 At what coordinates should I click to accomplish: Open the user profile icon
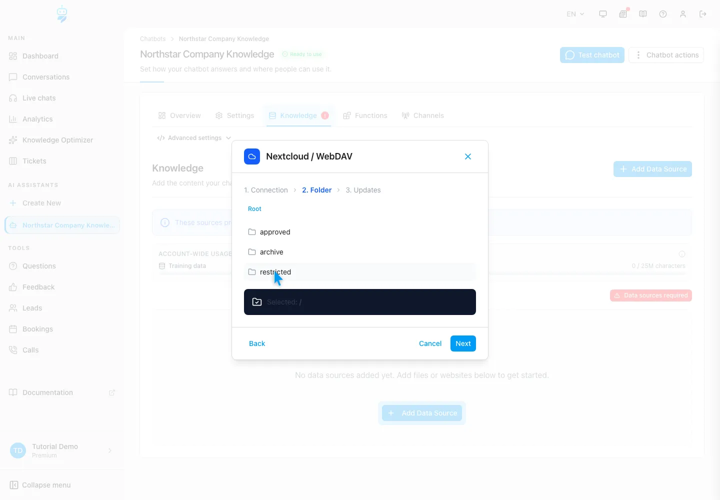(x=683, y=14)
